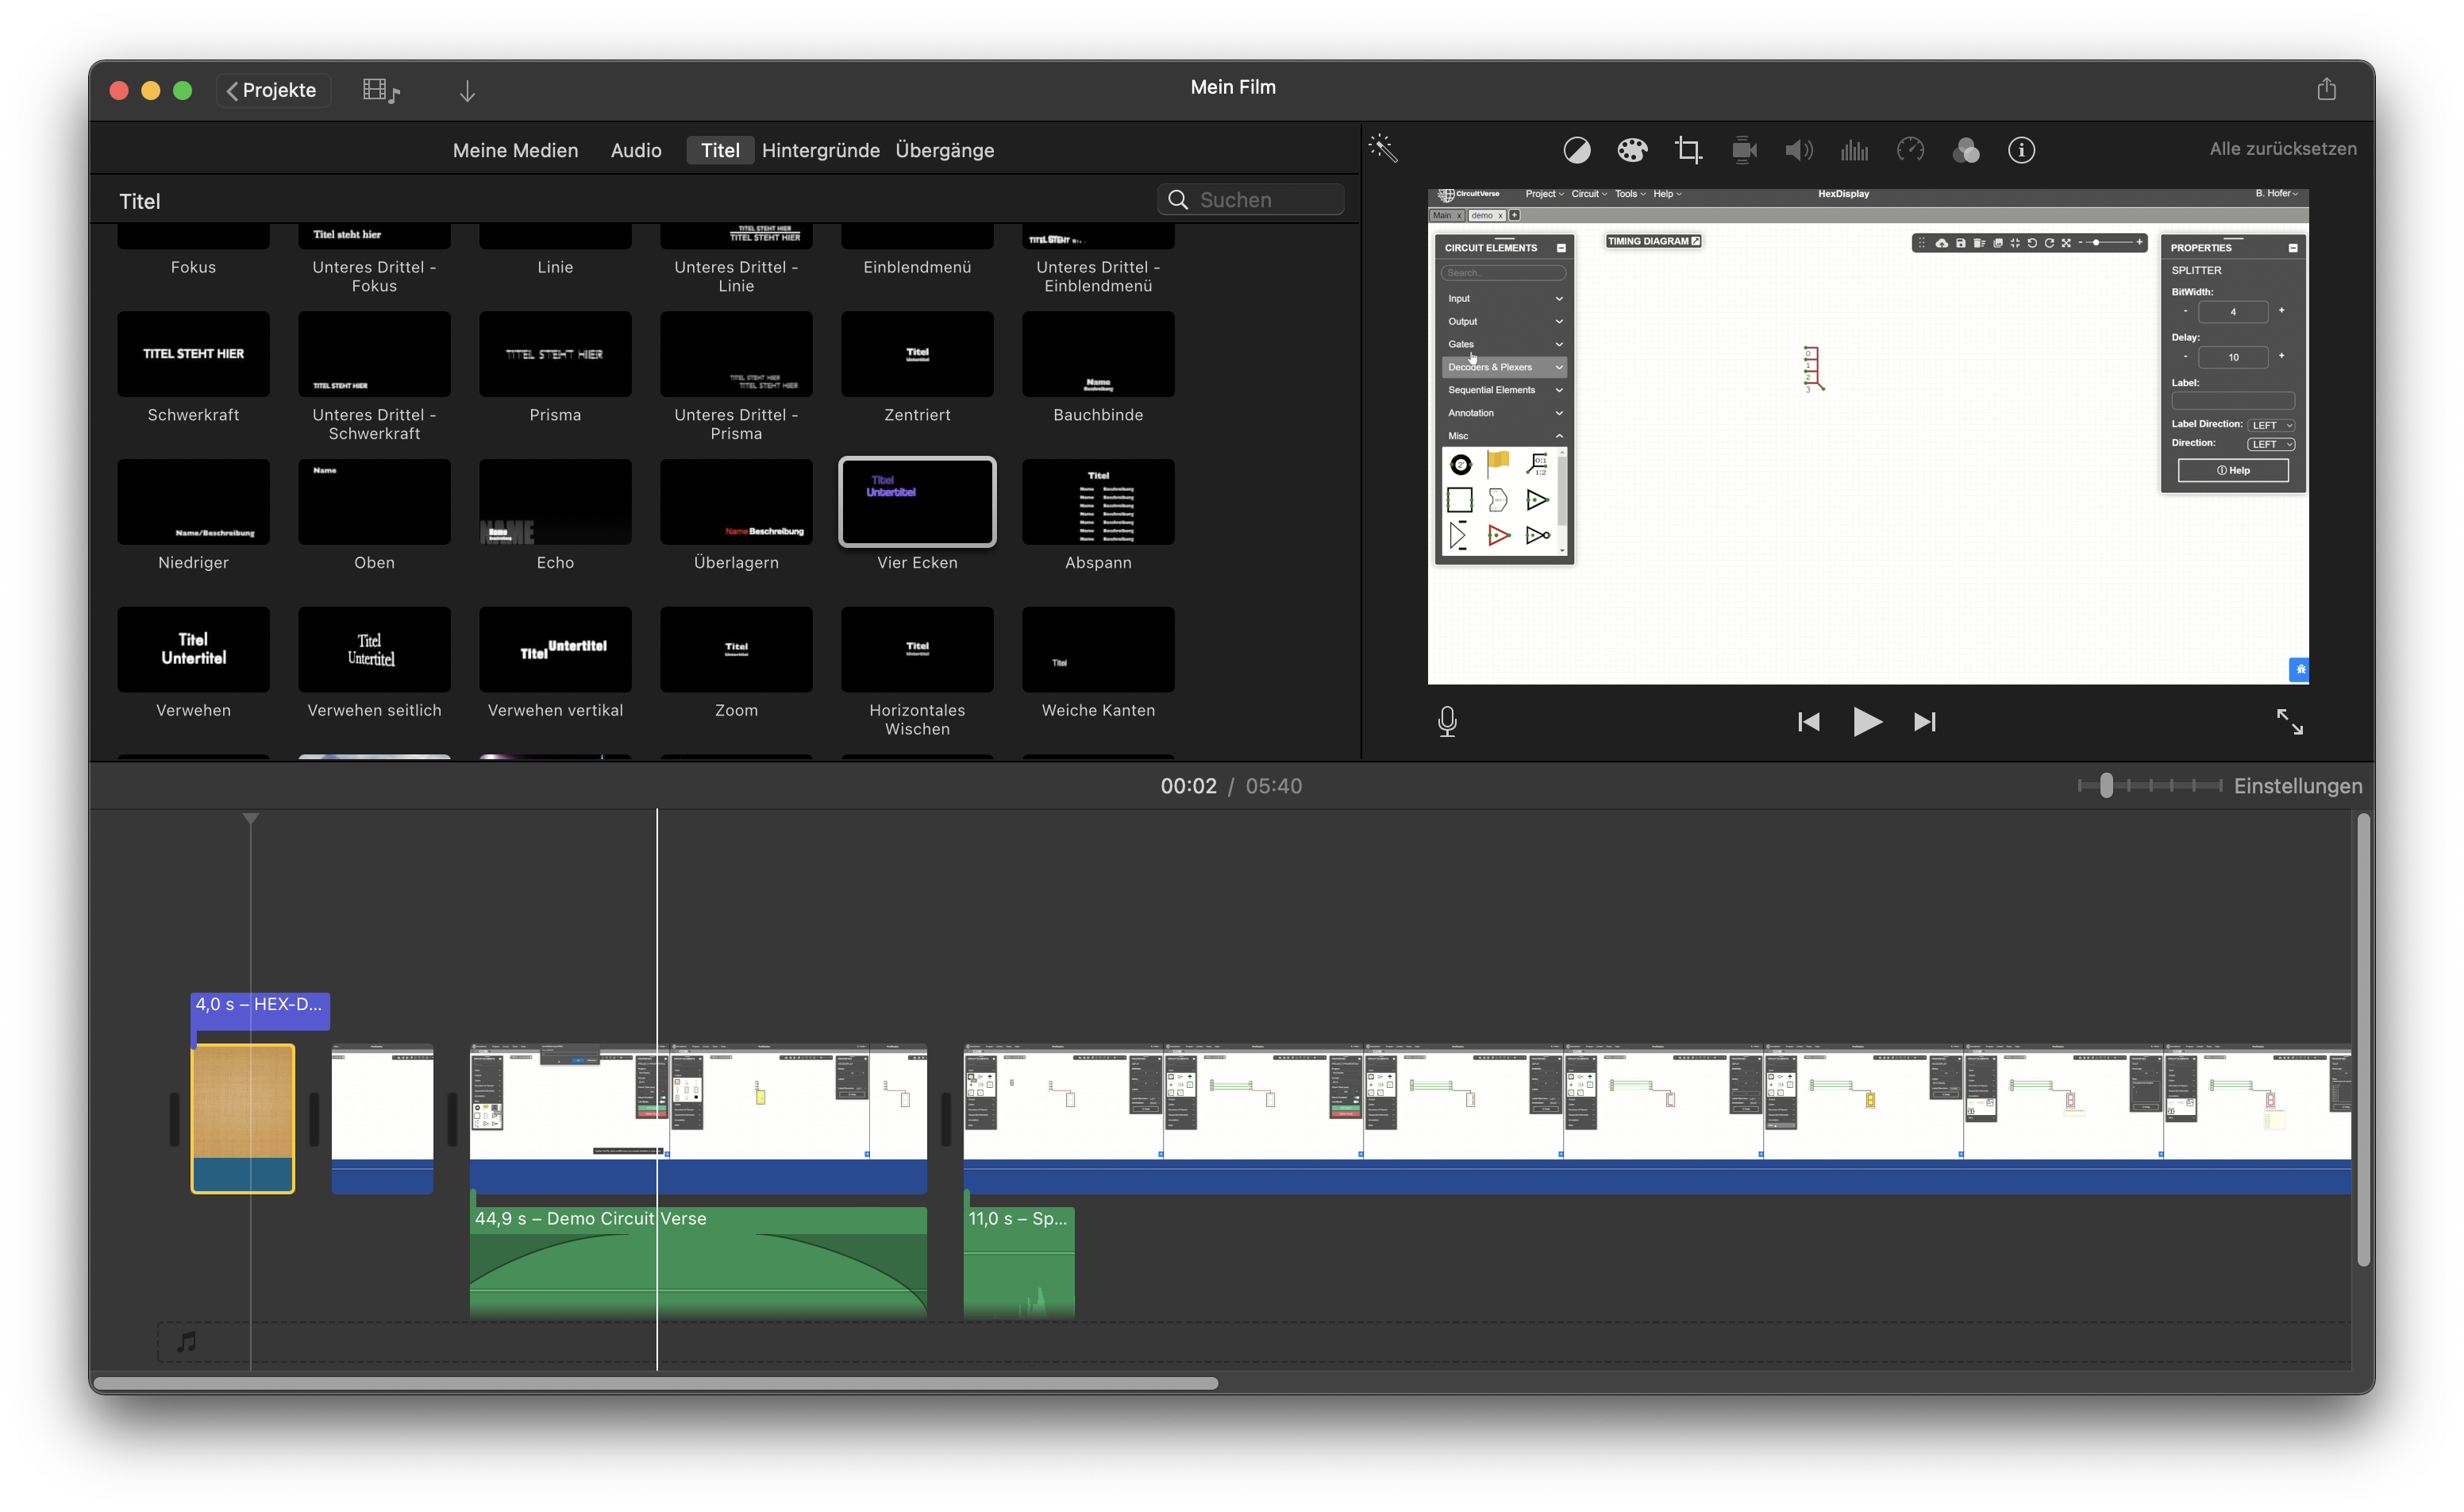Viewport: 2464px width, 1512px height.
Task: Click the magic wand auto-enhance icon
Action: [x=1383, y=148]
